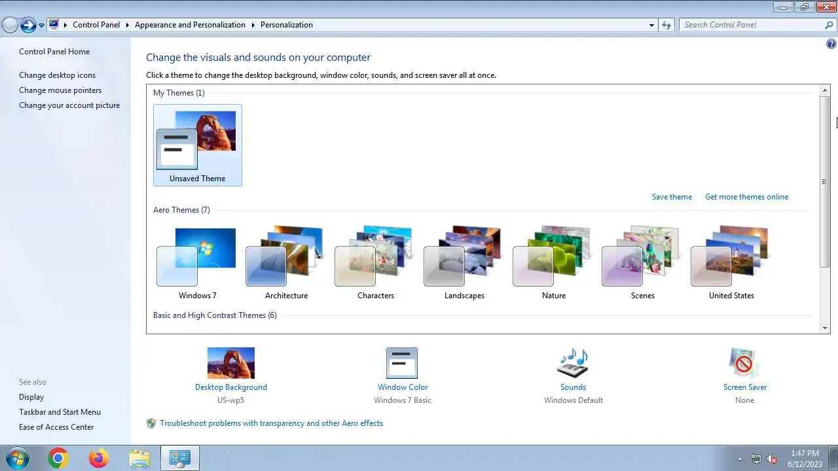The image size is (838, 471).
Task: Open recent pages dropdown arrow
Action: click(x=42, y=26)
